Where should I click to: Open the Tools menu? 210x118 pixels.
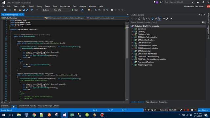coord(55,6)
